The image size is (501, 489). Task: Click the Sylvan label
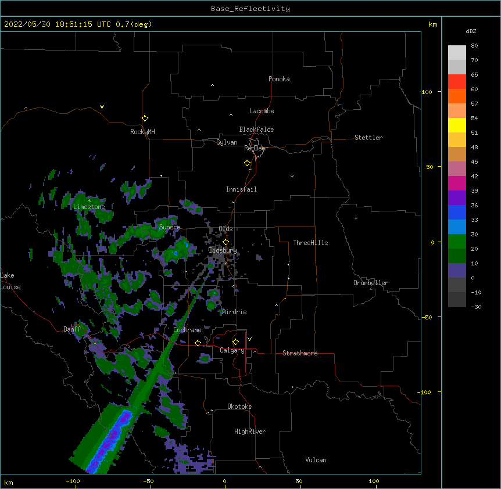[227, 142]
